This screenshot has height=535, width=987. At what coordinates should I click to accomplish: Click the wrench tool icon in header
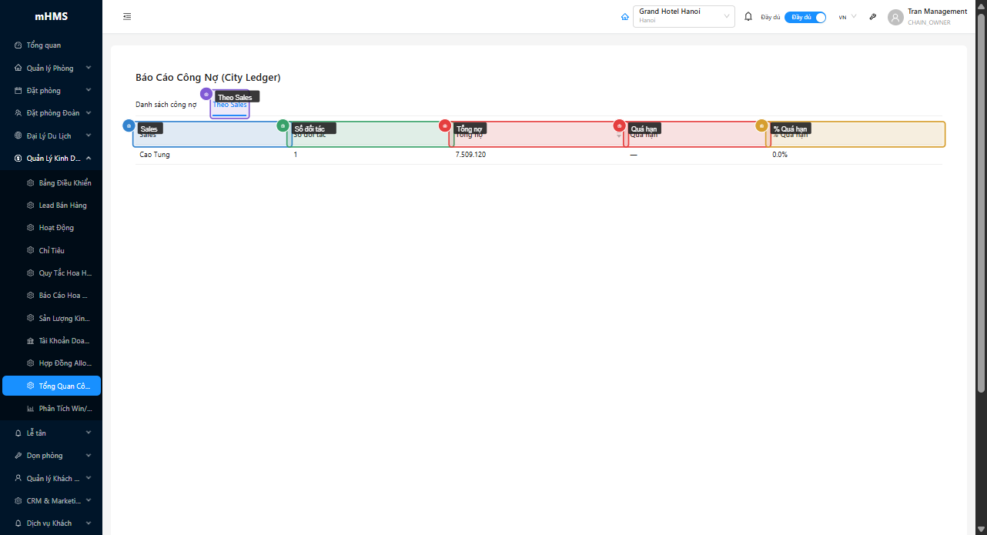[872, 17]
